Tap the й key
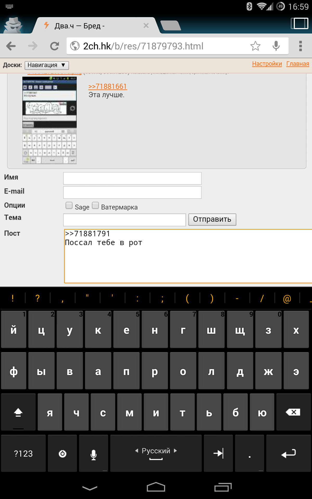The height and width of the screenshot is (499, 312). 14,330
